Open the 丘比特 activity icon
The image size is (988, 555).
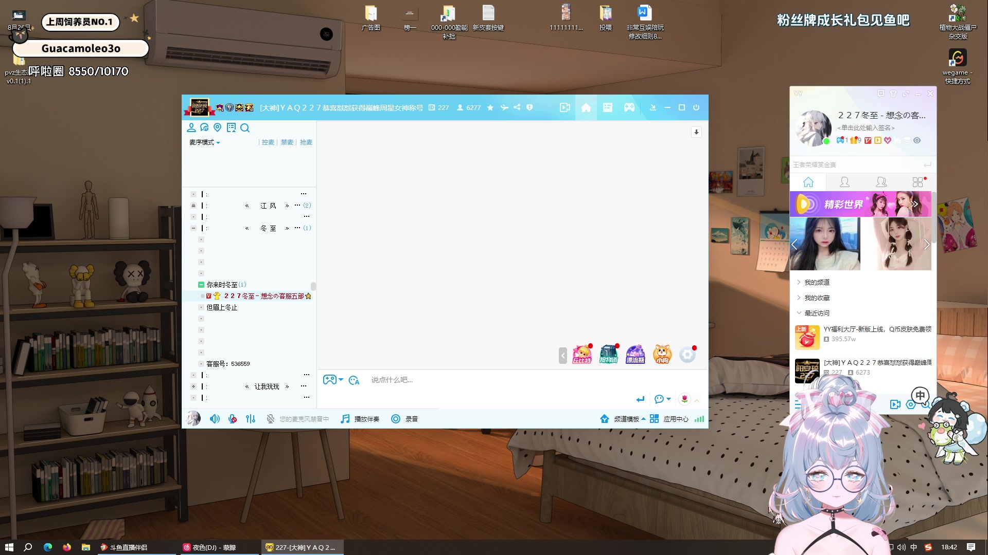click(582, 355)
